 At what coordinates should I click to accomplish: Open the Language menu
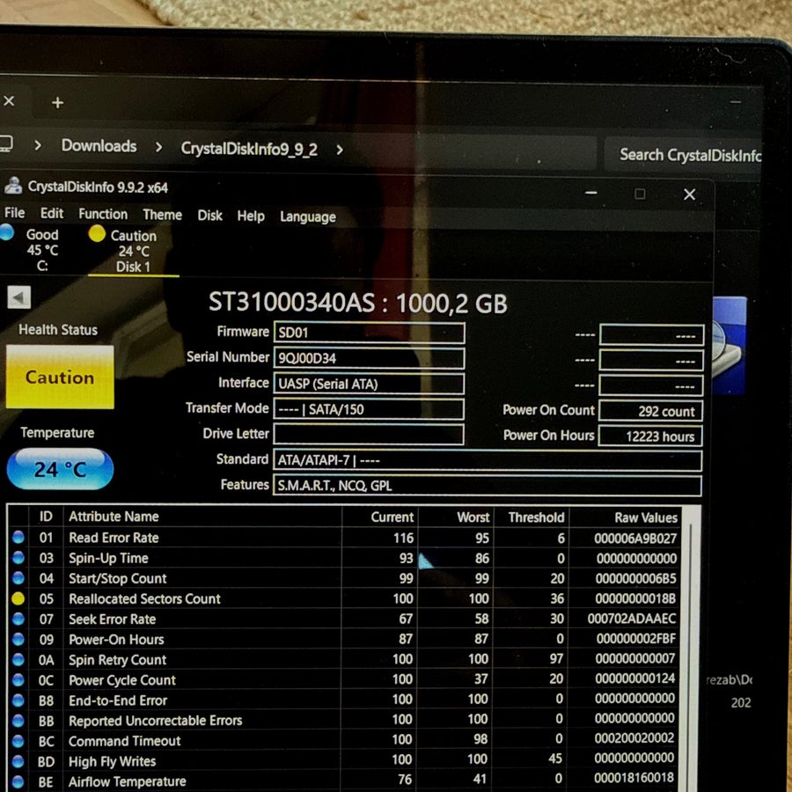coord(308,216)
